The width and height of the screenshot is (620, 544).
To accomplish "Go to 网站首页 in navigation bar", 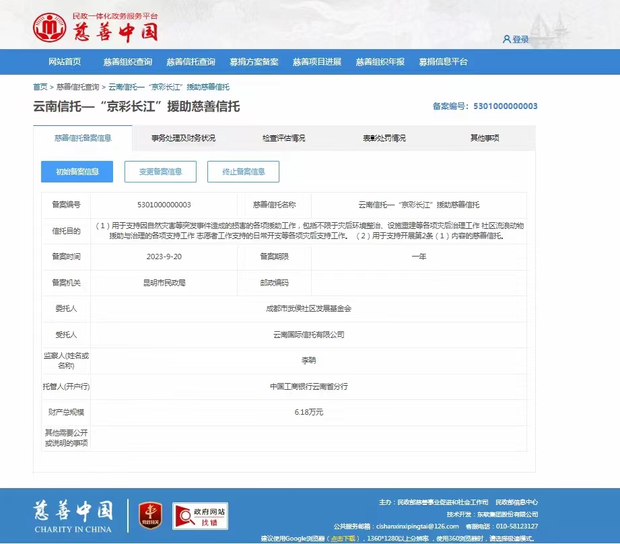I will point(65,62).
